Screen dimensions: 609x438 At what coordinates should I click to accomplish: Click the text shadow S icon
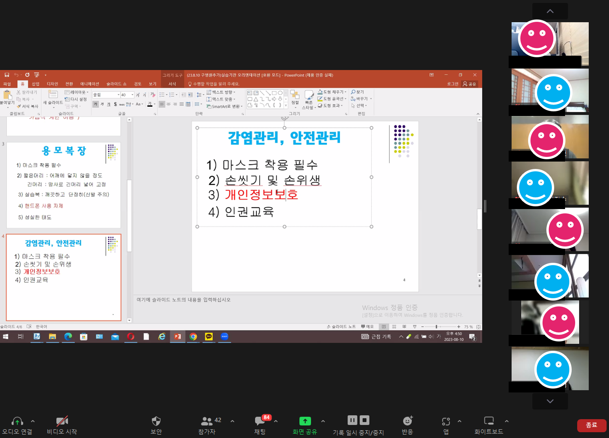pyautogui.click(x=115, y=104)
